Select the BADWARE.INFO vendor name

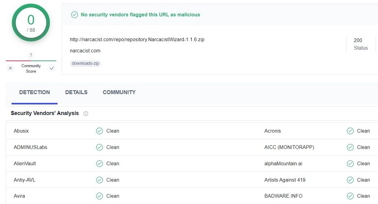283,196
